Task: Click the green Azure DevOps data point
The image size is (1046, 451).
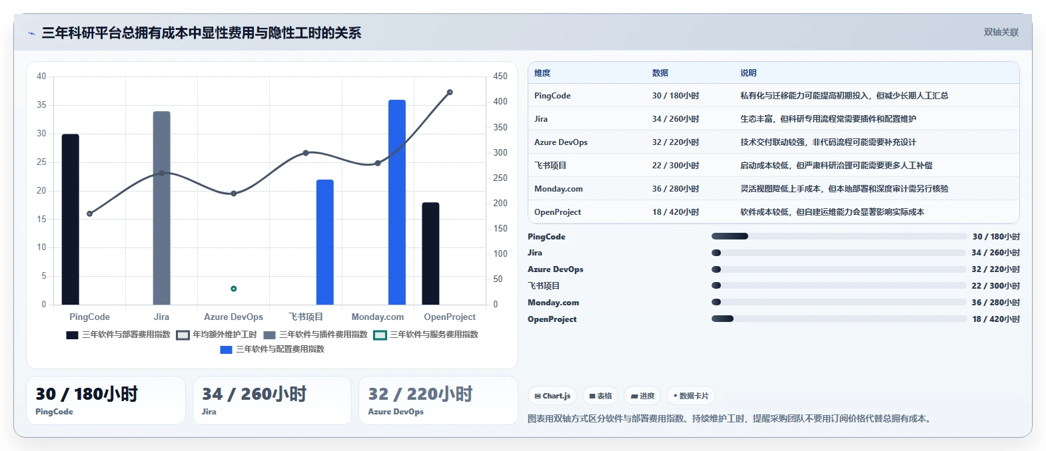Action: tap(234, 289)
